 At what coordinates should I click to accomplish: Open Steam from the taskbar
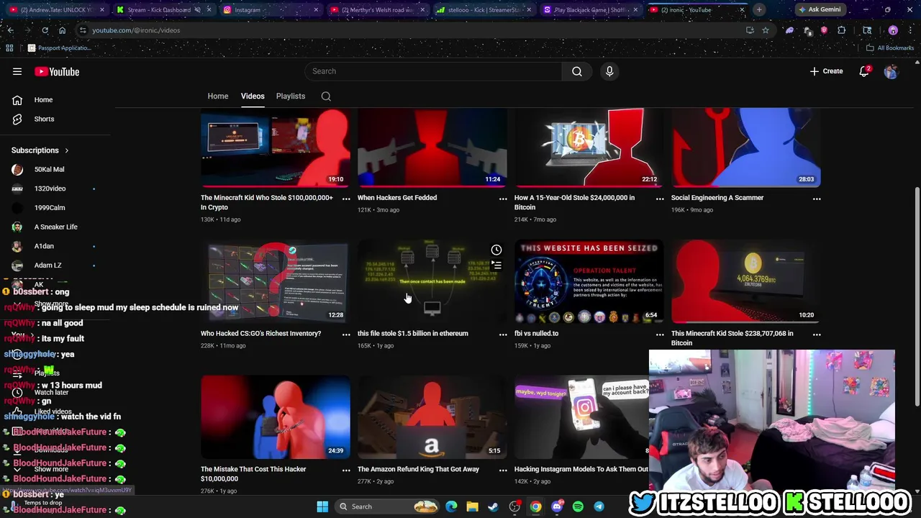(493, 506)
